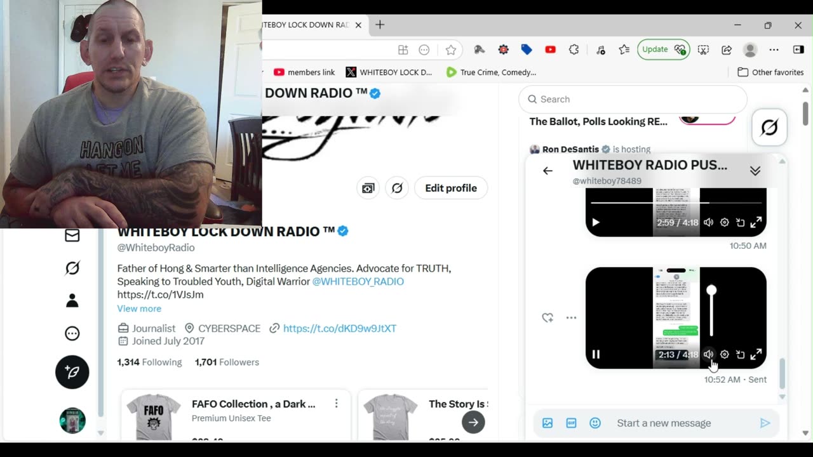This screenshot has height=457, width=813.
Task: Advance the product carousel with arrow button
Action: (x=473, y=422)
